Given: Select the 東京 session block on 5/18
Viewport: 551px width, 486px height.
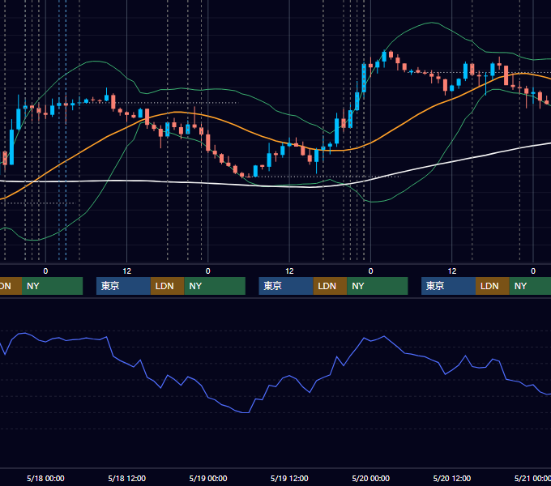Looking at the screenshot, I should coord(123,286).
